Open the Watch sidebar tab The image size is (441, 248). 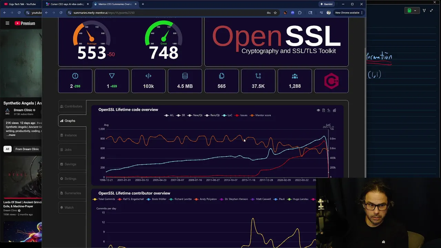[72, 208]
